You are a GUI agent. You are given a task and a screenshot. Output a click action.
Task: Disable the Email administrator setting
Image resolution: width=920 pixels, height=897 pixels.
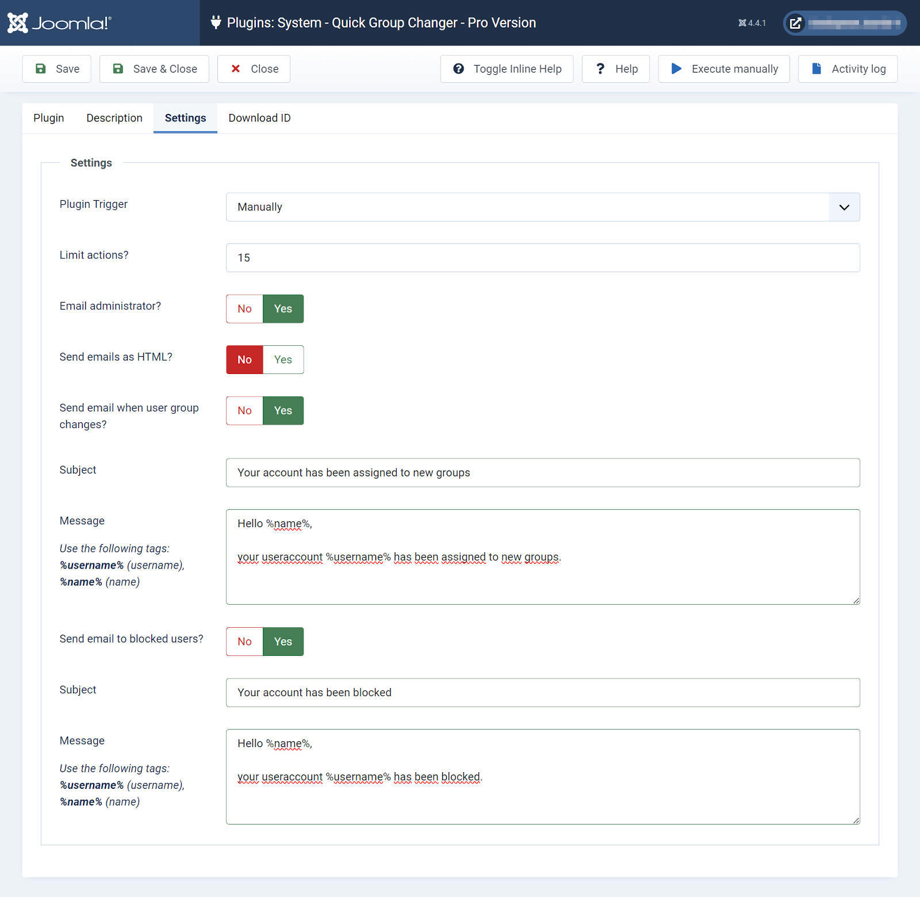pyautogui.click(x=244, y=308)
